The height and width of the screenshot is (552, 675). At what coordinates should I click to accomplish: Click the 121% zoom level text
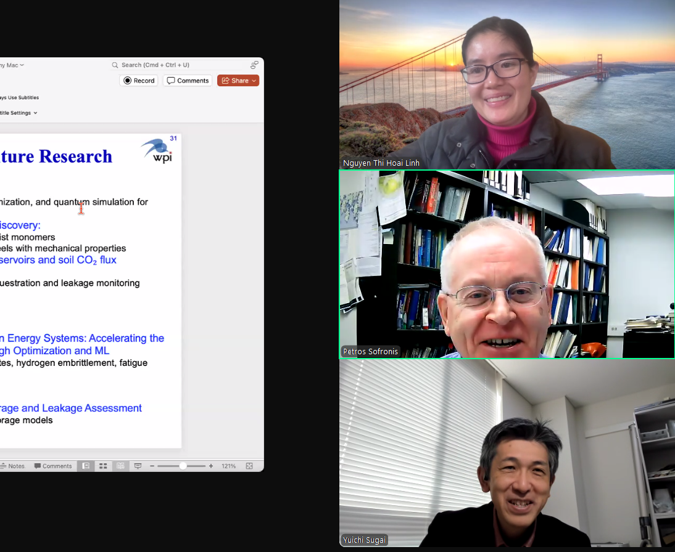tap(229, 466)
